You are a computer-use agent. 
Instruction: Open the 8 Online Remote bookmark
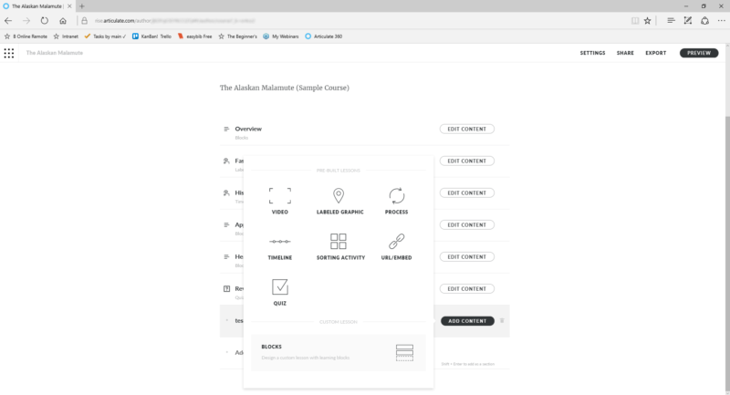tap(26, 36)
